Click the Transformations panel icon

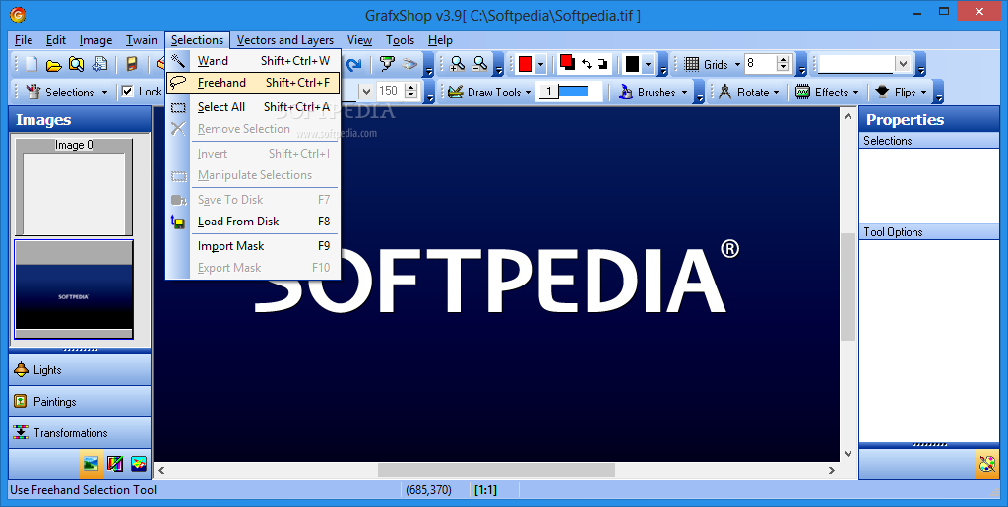[22, 432]
